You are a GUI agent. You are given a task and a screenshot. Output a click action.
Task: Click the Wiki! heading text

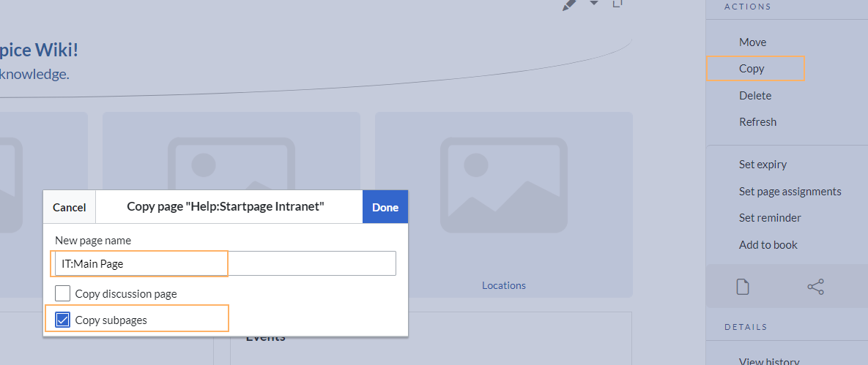click(57, 50)
